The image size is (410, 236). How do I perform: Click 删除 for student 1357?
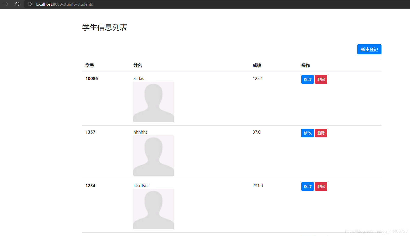click(321, 133)
